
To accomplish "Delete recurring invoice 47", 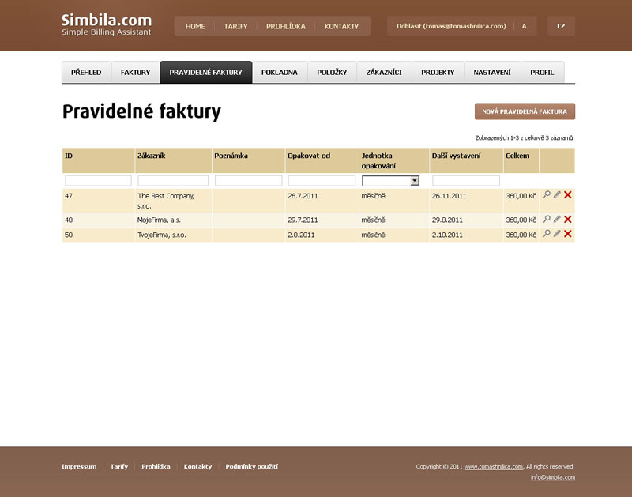I will pyautogui.click(x=568, y=194).
